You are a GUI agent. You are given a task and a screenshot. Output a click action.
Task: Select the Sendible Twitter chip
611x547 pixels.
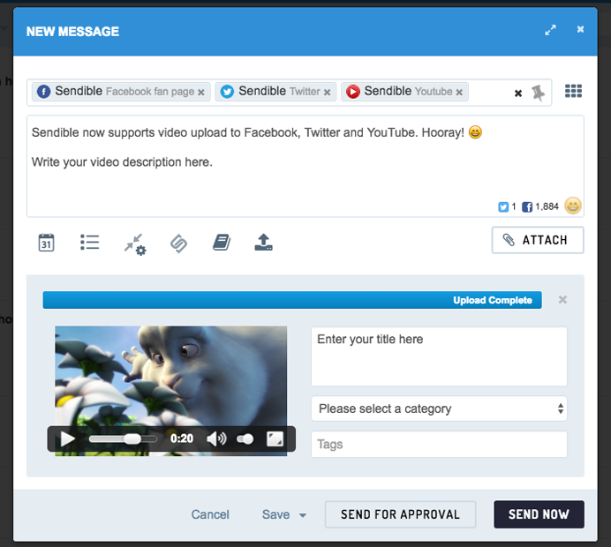point(275,92)
